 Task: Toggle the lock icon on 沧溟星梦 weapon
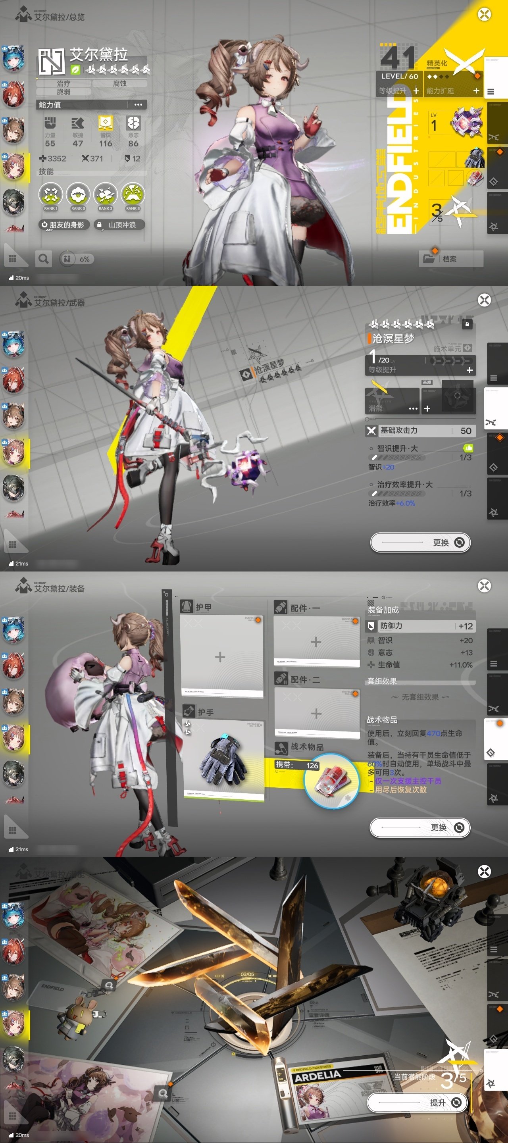click(467, 324)
